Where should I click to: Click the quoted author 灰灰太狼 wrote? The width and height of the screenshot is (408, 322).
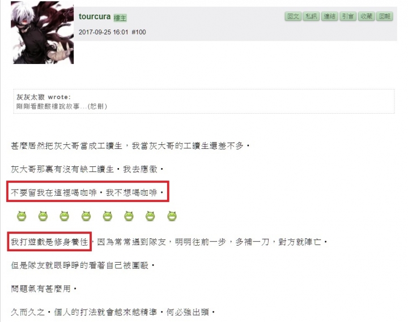pyautogui.click(x=44, y=97)
